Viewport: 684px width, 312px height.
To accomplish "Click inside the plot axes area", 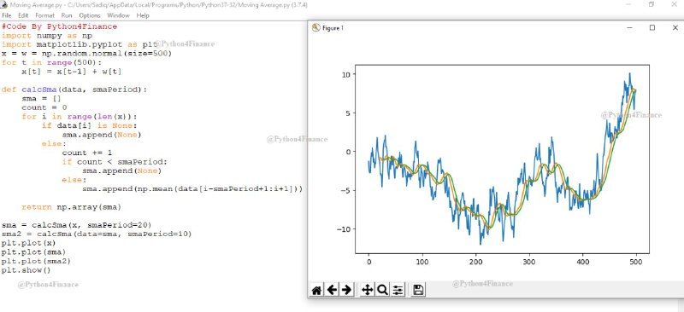I will coord(502,159).
